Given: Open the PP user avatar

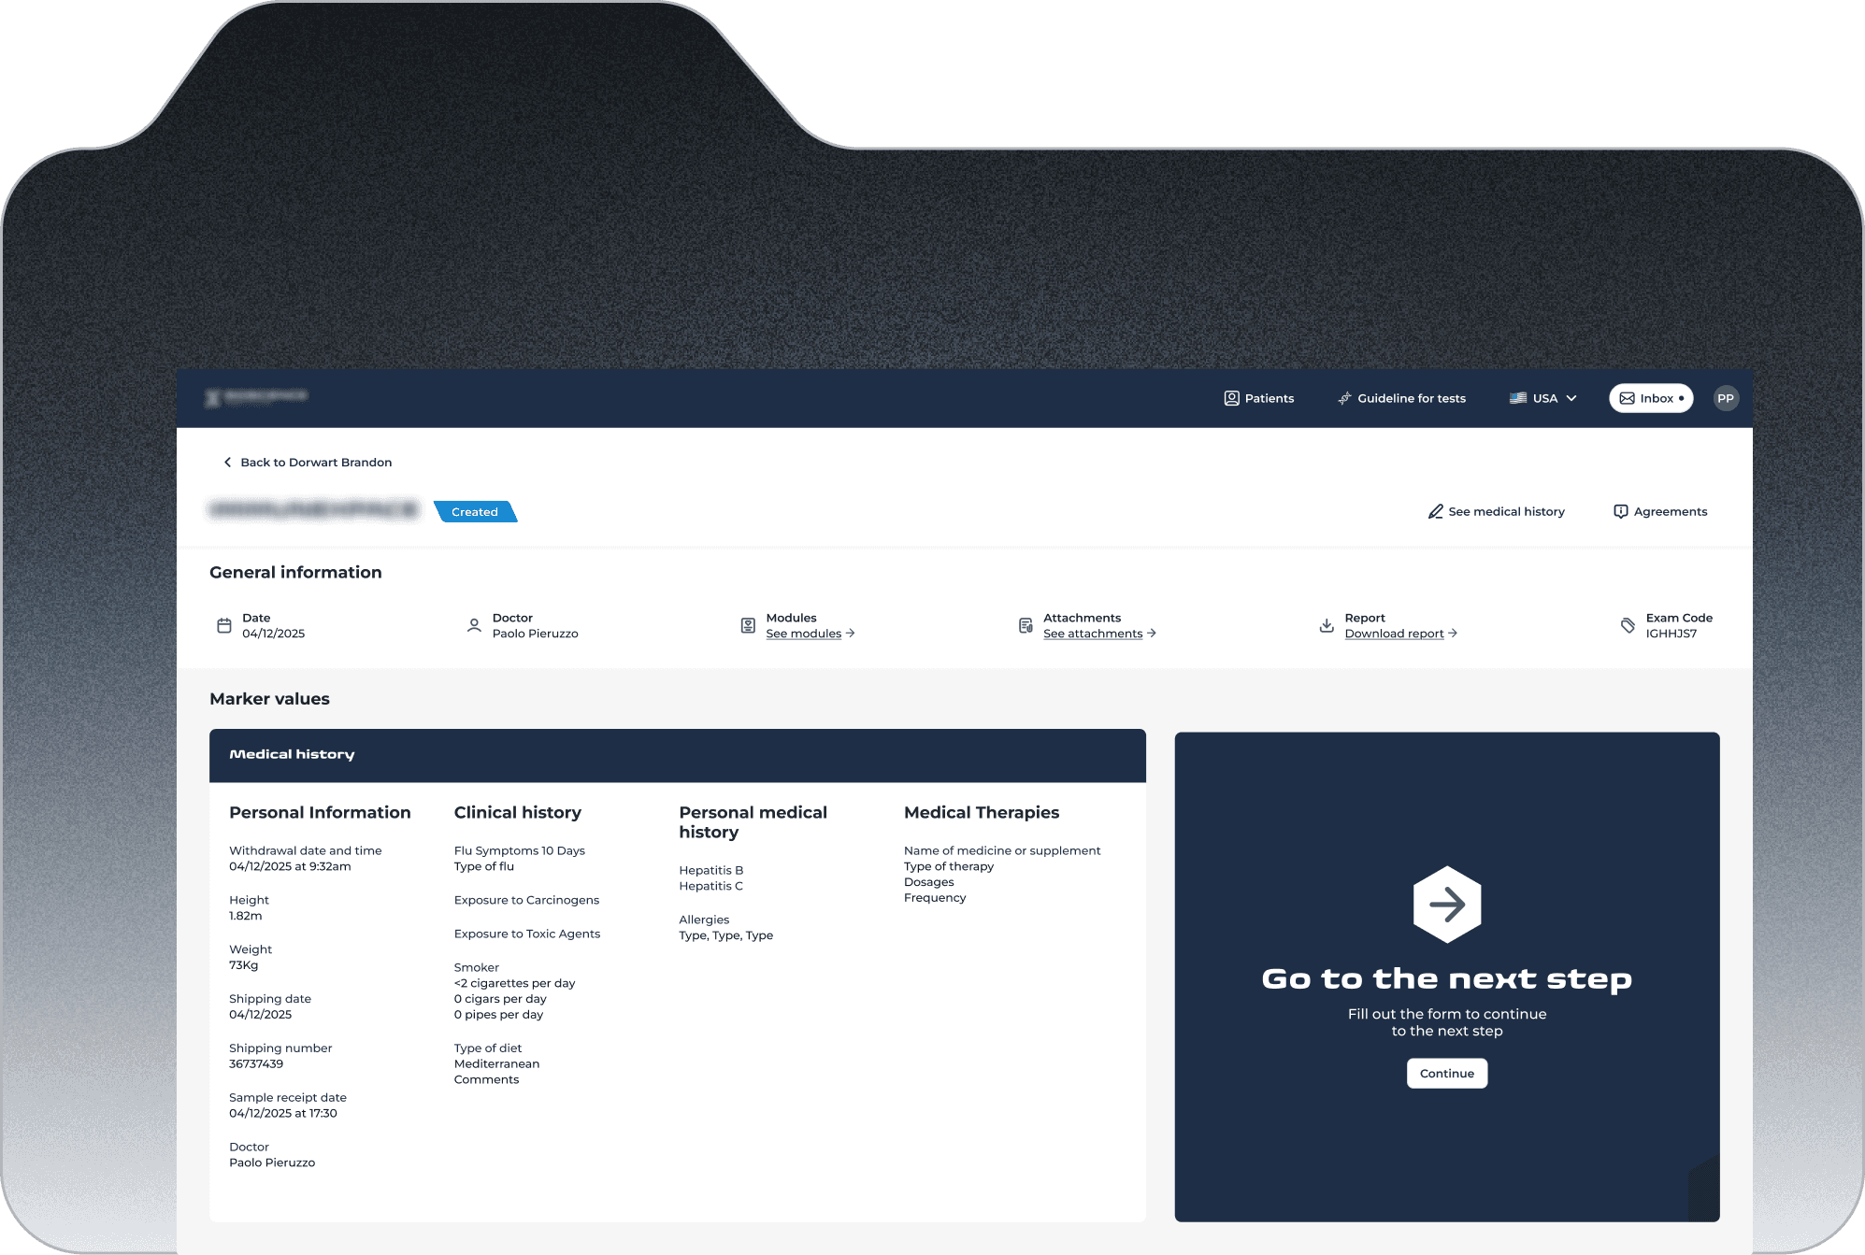Looking at the screenshot, I should [1726, 398].
